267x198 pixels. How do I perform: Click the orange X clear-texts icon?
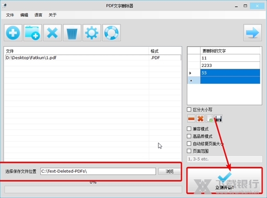tap(200, 119)
